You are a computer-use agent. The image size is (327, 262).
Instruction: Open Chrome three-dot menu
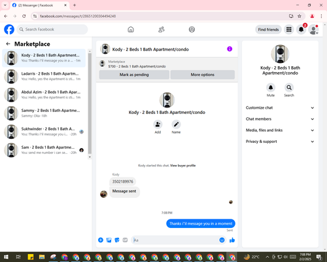[x=321, y=16]
